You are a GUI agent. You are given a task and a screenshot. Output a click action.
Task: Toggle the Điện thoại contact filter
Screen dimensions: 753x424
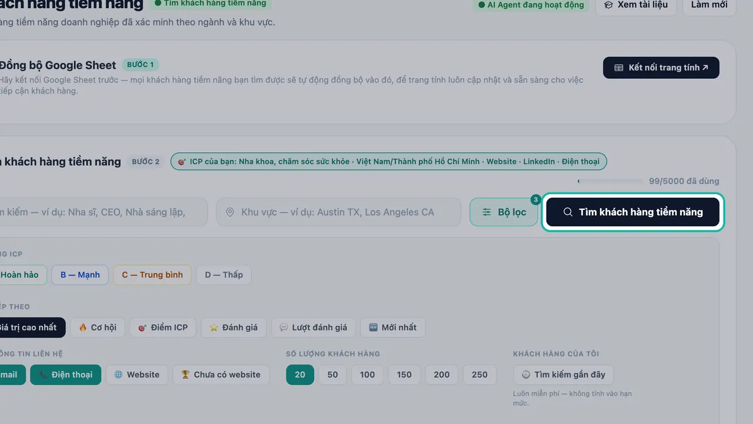tap(66, 375)
